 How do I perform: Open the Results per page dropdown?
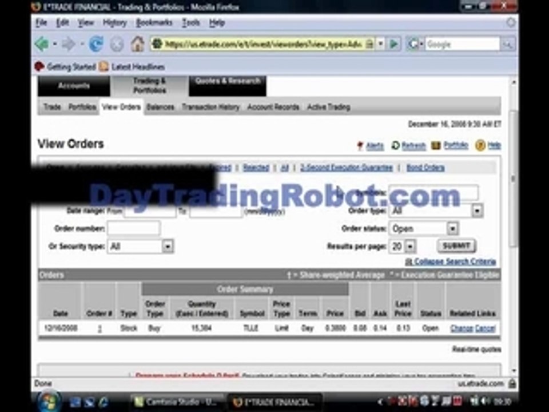[411, 246]
